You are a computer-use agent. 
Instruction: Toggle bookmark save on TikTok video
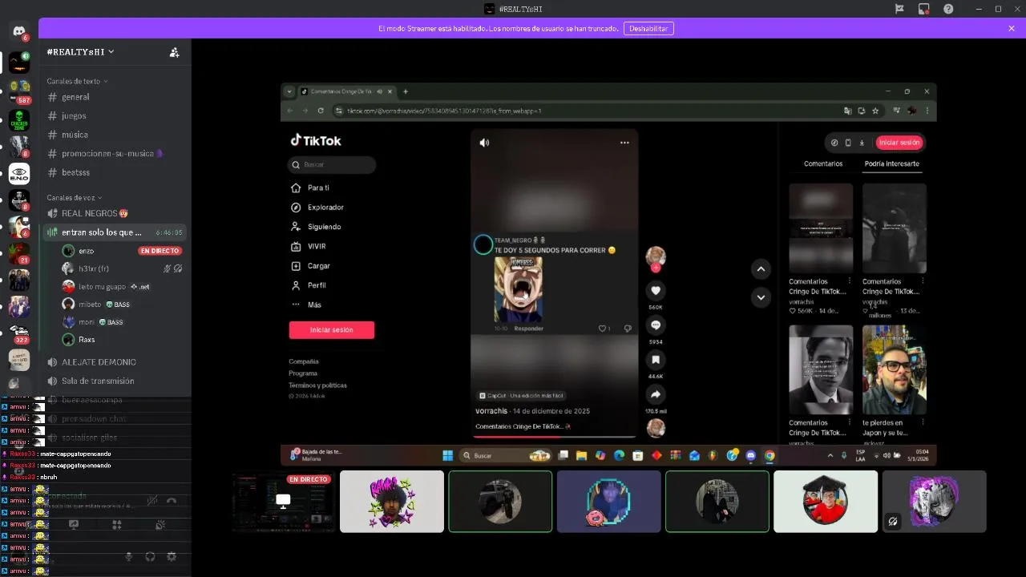click(x=656, y=360)
